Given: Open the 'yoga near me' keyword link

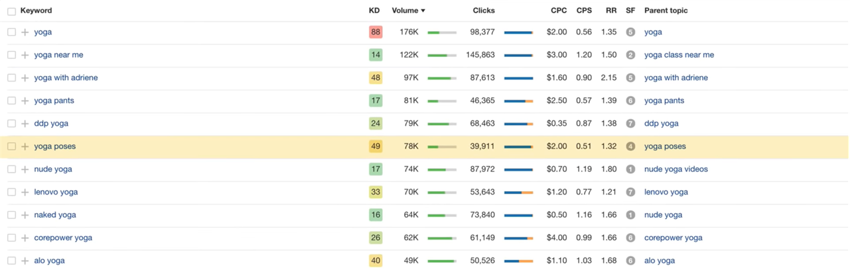Looking at the screenshot, I should (x=58, y=55).
